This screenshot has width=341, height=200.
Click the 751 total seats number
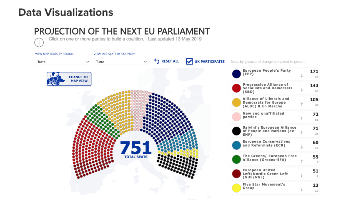pos(136,148)
